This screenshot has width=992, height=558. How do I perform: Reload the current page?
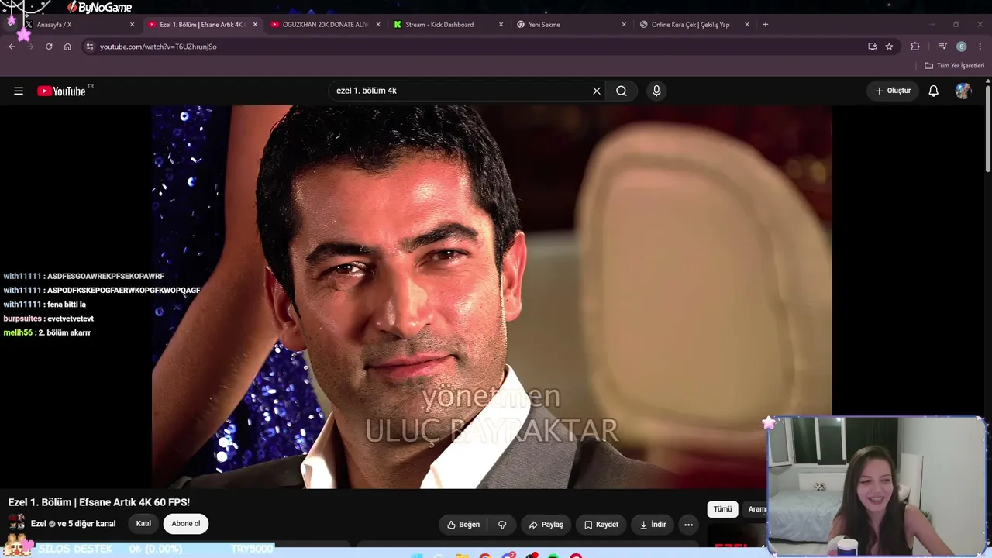49,46
